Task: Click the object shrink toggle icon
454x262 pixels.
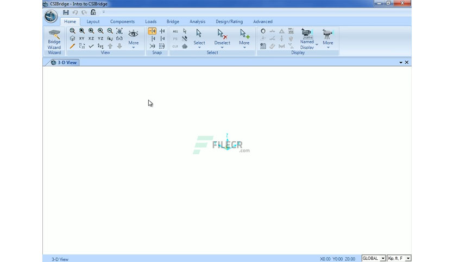Action: click(x=82, y=46)
